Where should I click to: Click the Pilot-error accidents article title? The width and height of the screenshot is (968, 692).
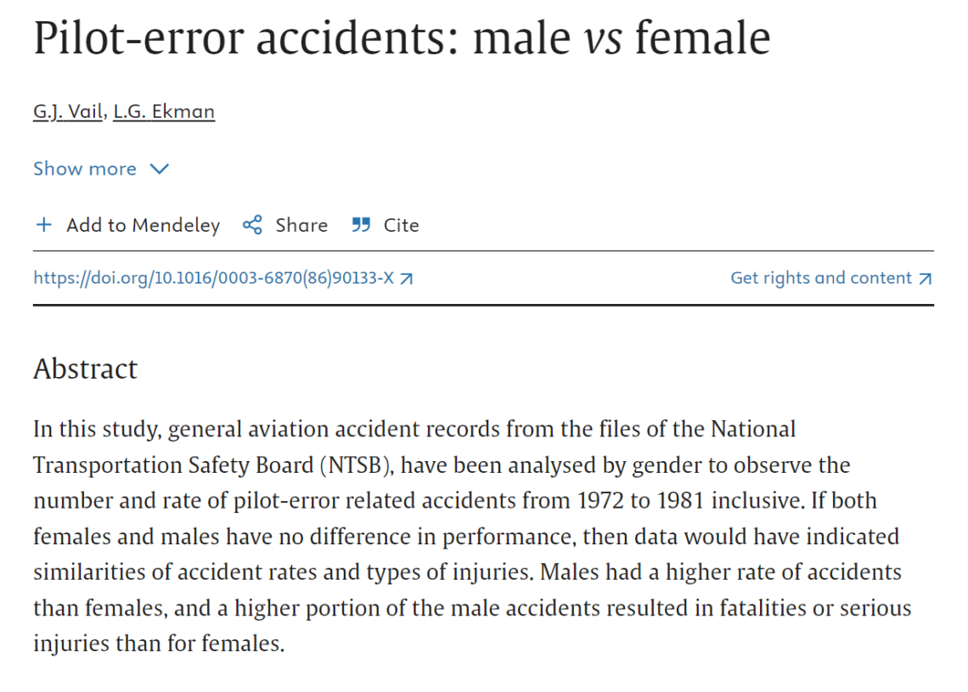coord(402,38)
